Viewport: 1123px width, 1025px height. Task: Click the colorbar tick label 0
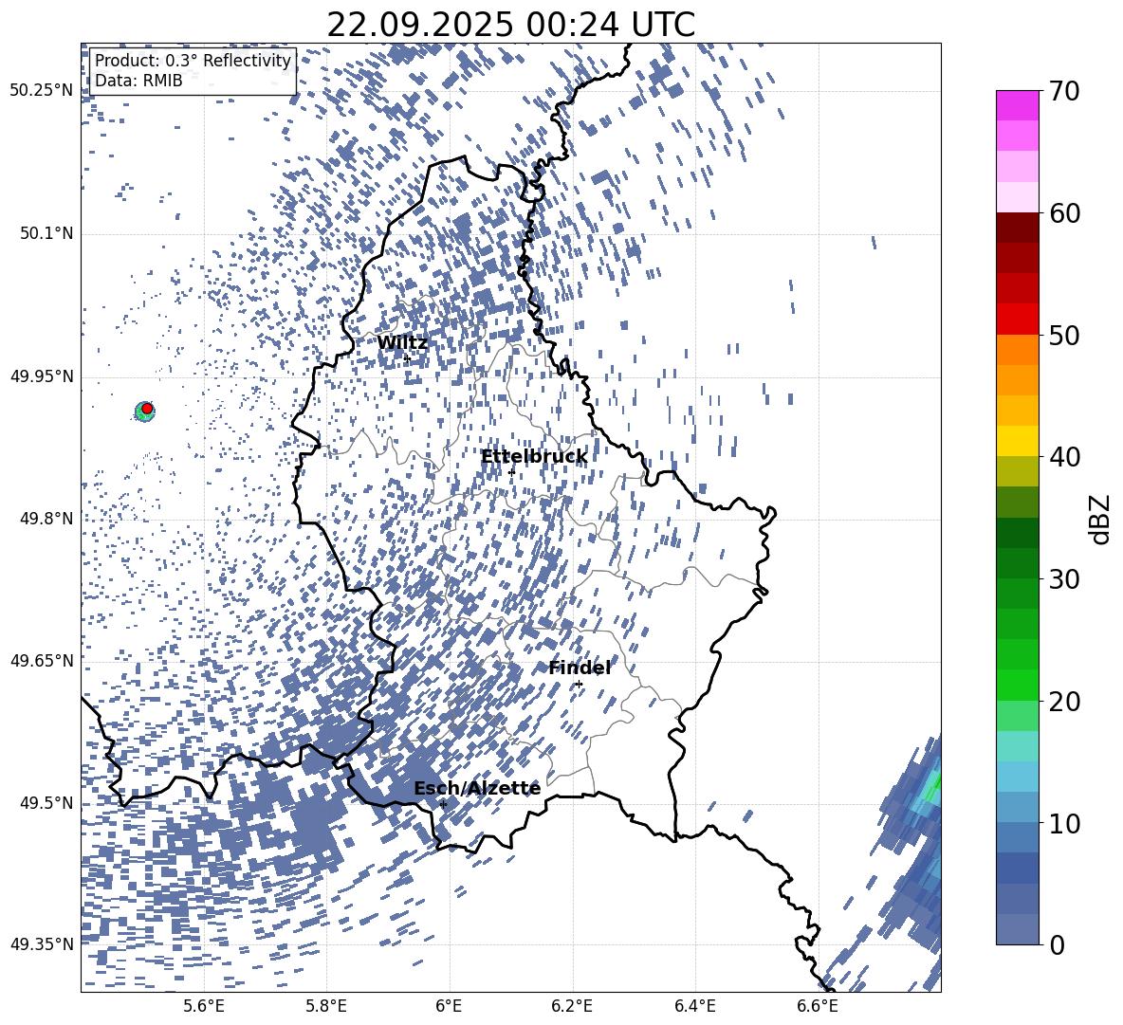click(x=1056, y=944)
